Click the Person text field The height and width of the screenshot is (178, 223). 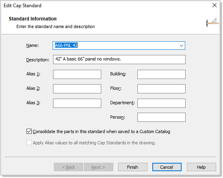[x=162, y=117]
